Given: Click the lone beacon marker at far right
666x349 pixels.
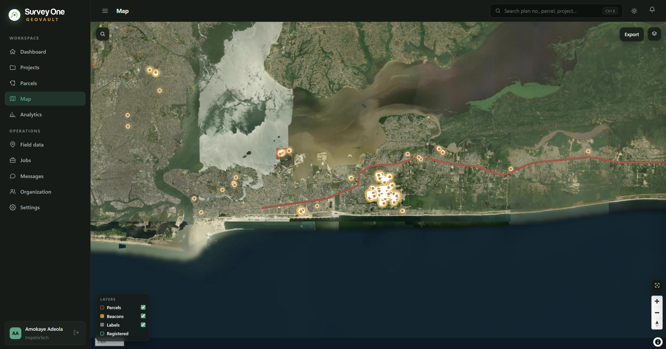Looking at the screenshot, I should 588,151.
